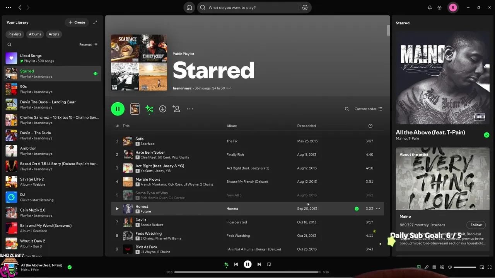Filter library by Albums
This screenshot has width=495, height=278.
coord(35,34)
